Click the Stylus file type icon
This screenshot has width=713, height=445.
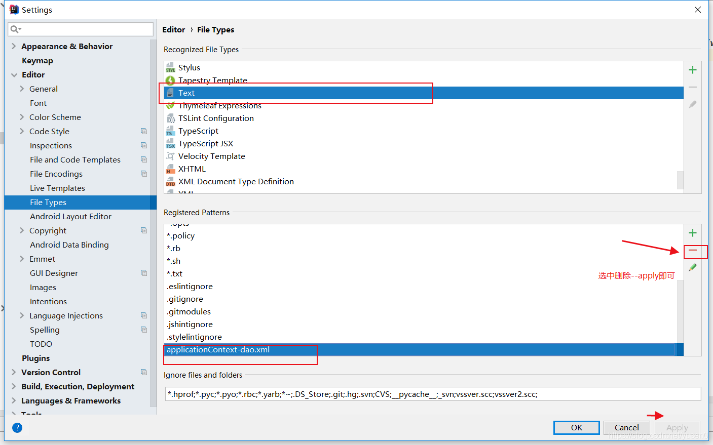170,68
